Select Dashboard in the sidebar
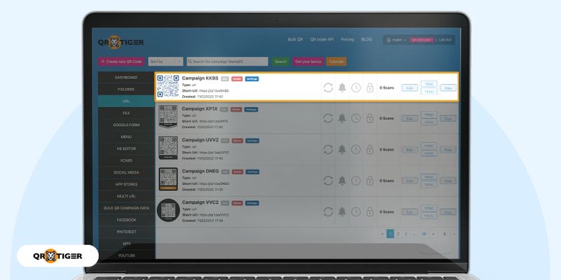The height and width of the screenshot is (280, 561). click(x=126, y=78)
